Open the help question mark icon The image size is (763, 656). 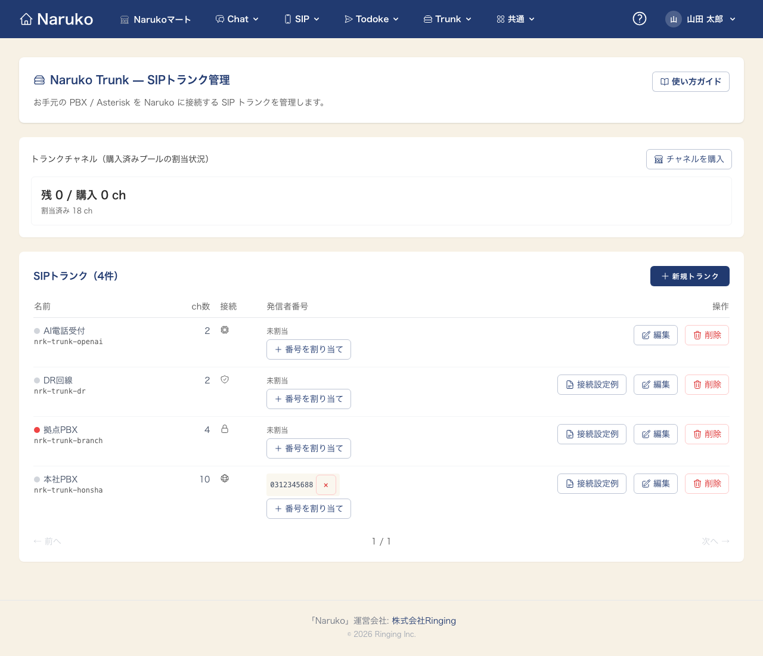point(640,19)
